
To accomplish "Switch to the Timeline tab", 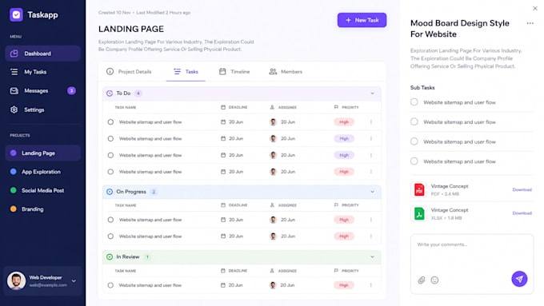I will click(x=234, y=72).
